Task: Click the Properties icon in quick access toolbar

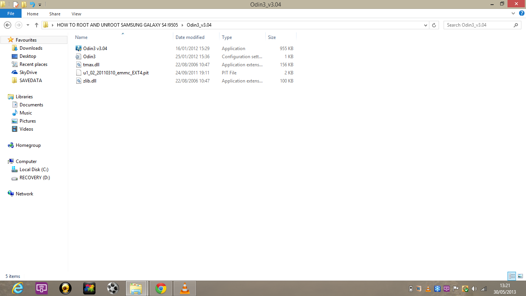Action: (x=15, y=5)
